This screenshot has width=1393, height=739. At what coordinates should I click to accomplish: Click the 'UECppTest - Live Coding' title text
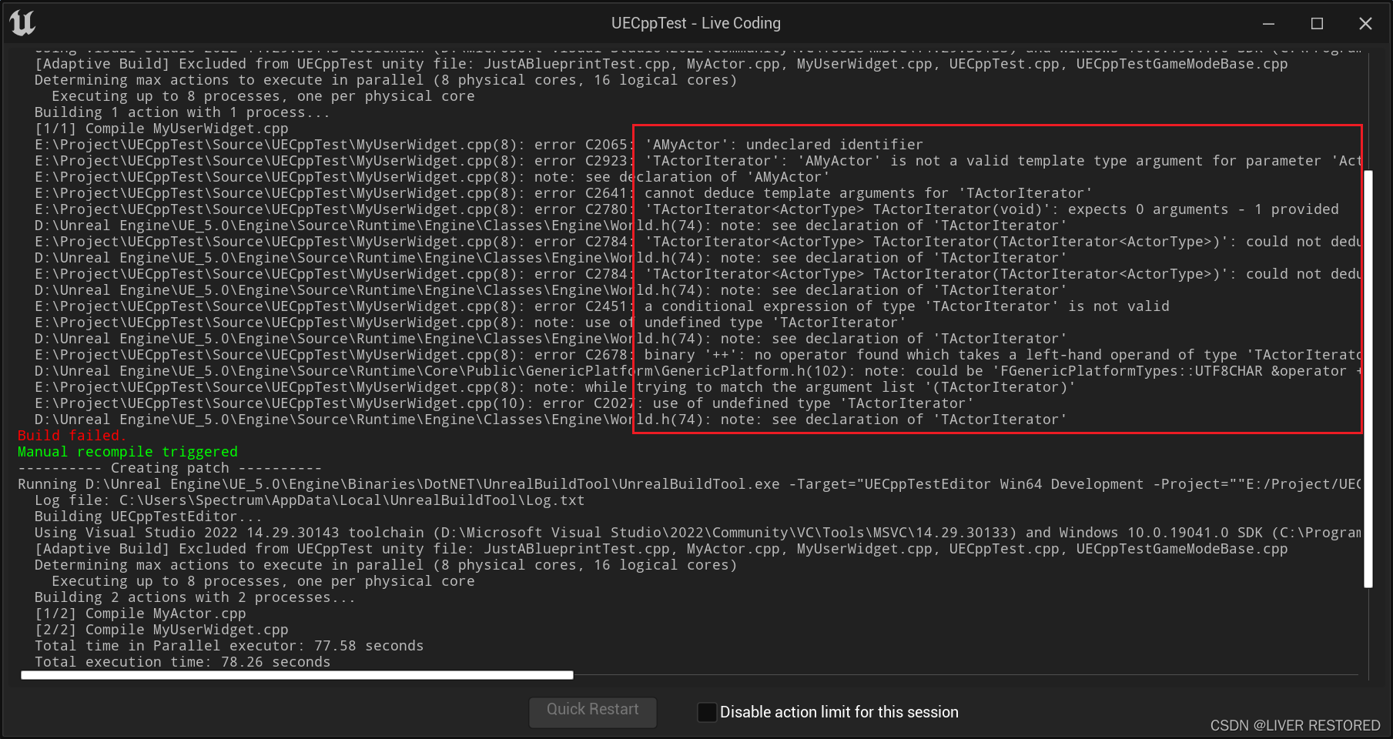(695, 23)
